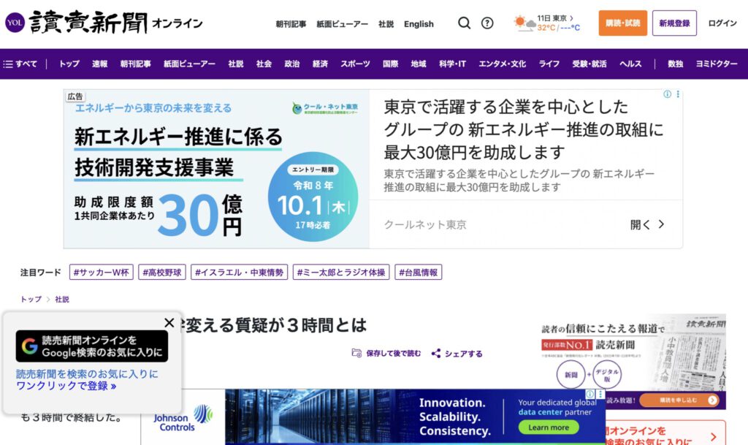Click the #イスラエル・中東情勢 tag
The image size is (748, 445).
click(x=239, y=273)
